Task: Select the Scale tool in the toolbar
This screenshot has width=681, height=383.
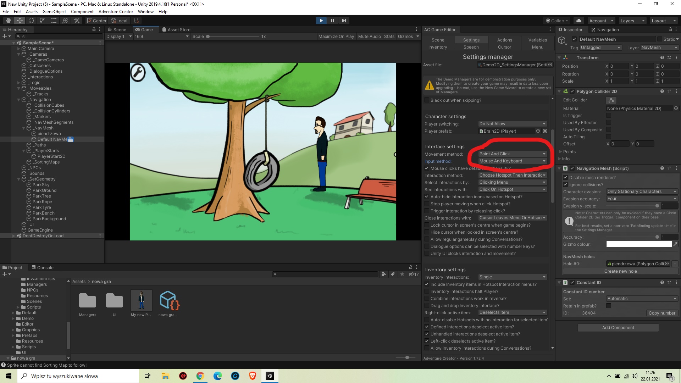Action: point(43,21)
